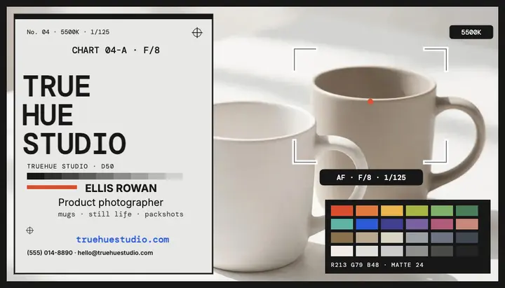Viewport: 505px width, 288px height.
Task: Pick the orange swatch in the color chart
Action: pyautogui.click(x=367, y=211)
